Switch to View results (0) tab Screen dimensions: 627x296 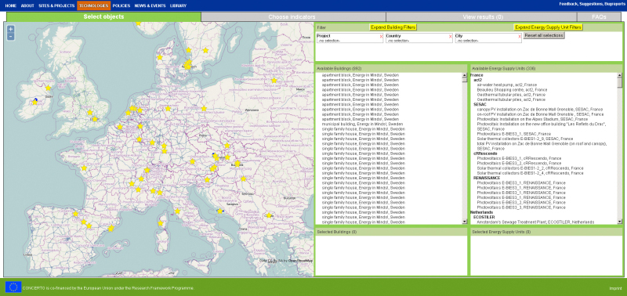(x=481, y=16)
